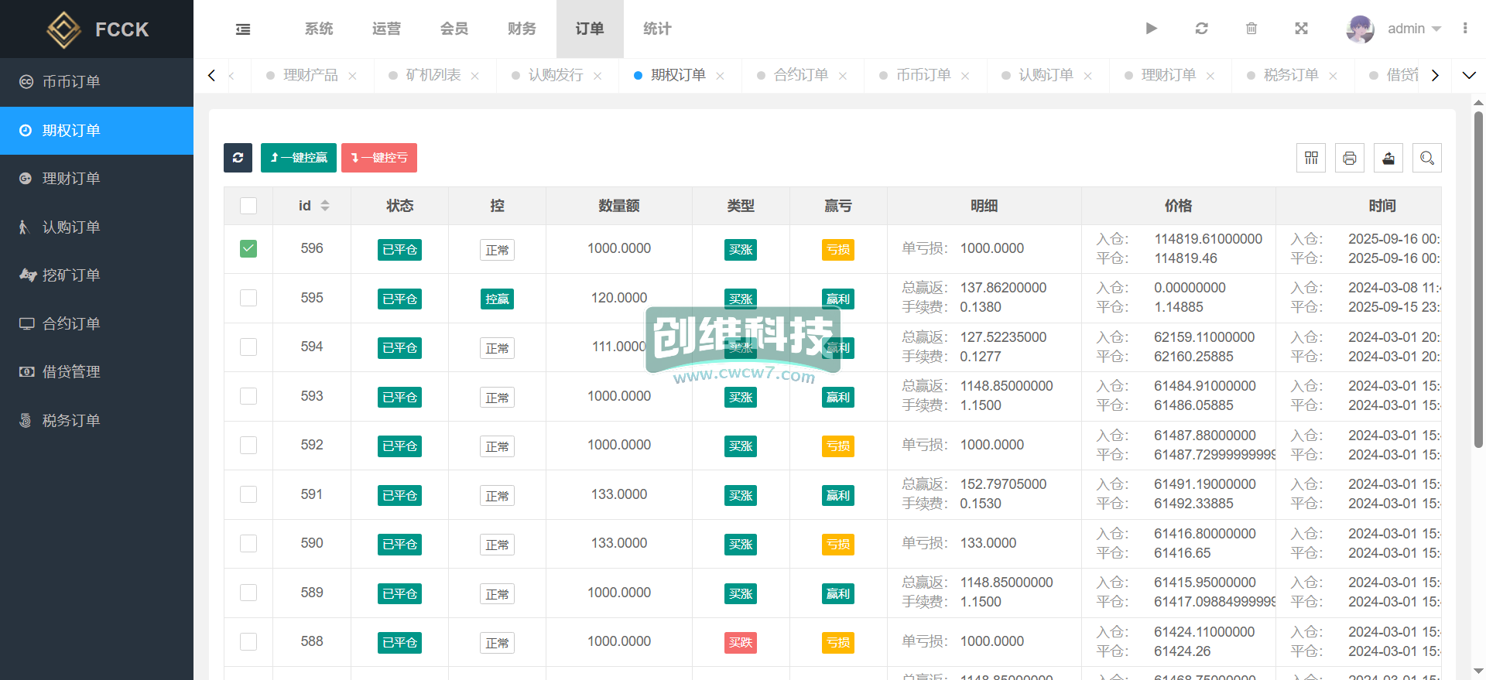Sort the table by id column arrows

coord(325,206)
